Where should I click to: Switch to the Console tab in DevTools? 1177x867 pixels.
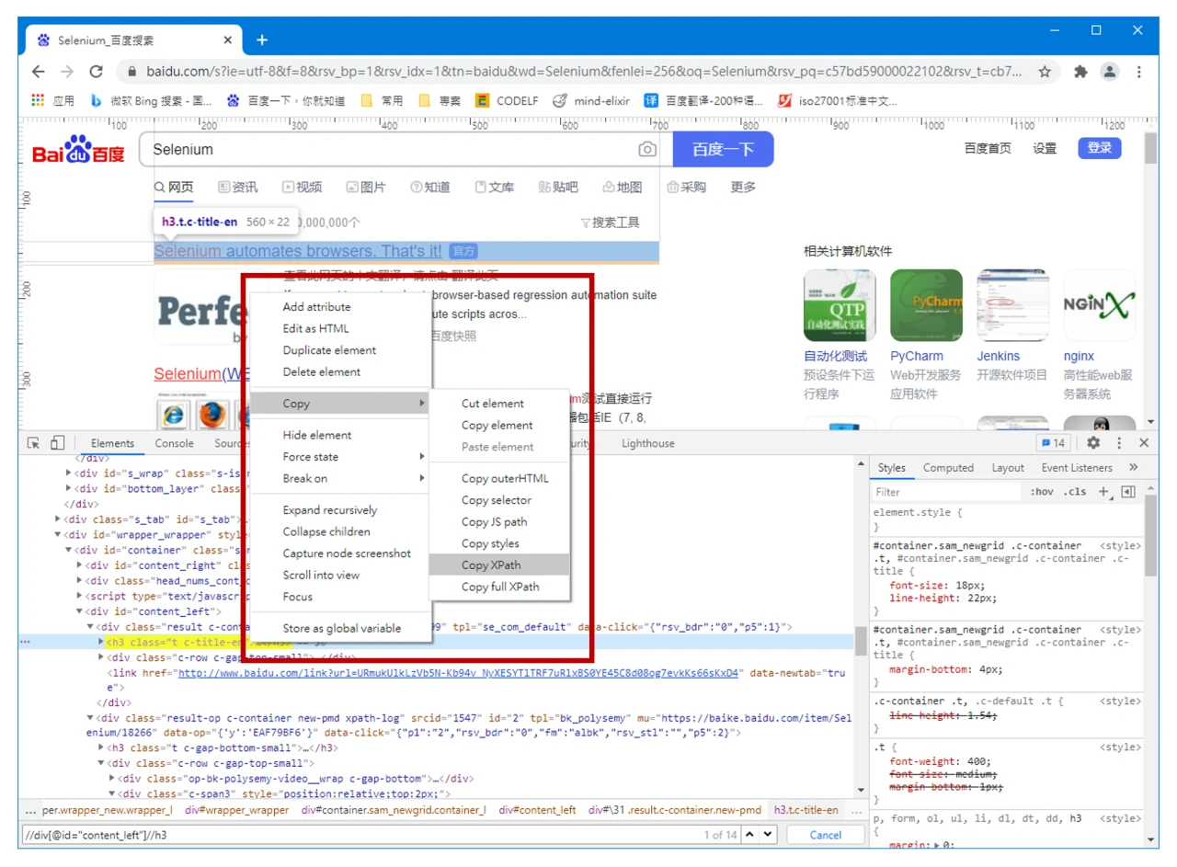(x=174, y=443)
